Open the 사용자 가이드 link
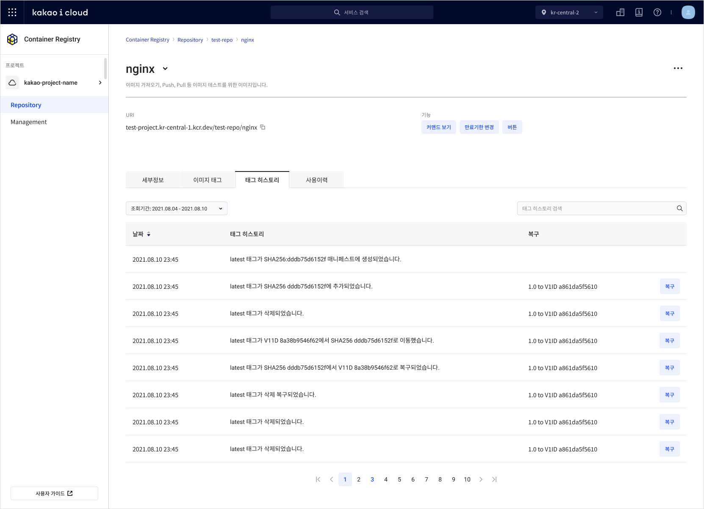Screen dimensions: 704x509 (x=54, y=493)
